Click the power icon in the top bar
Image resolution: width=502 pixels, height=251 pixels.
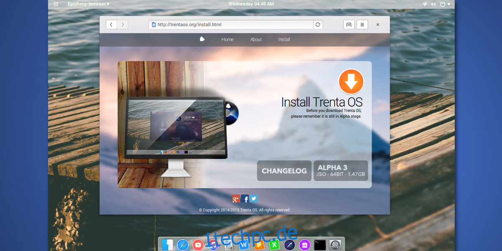pyautogui.click(x=443, y=4)
